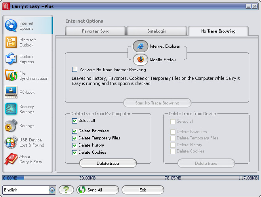261x197 pixels.
Task: Uncheck Delete Temporary Files under My Computer
Action: click(74, 138)
